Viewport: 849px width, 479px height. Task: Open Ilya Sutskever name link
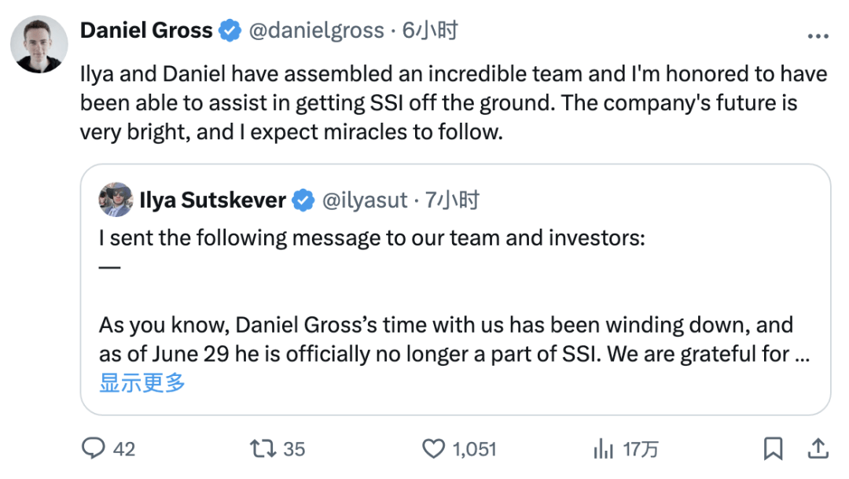pyautogui.click(x=212, y=200)
